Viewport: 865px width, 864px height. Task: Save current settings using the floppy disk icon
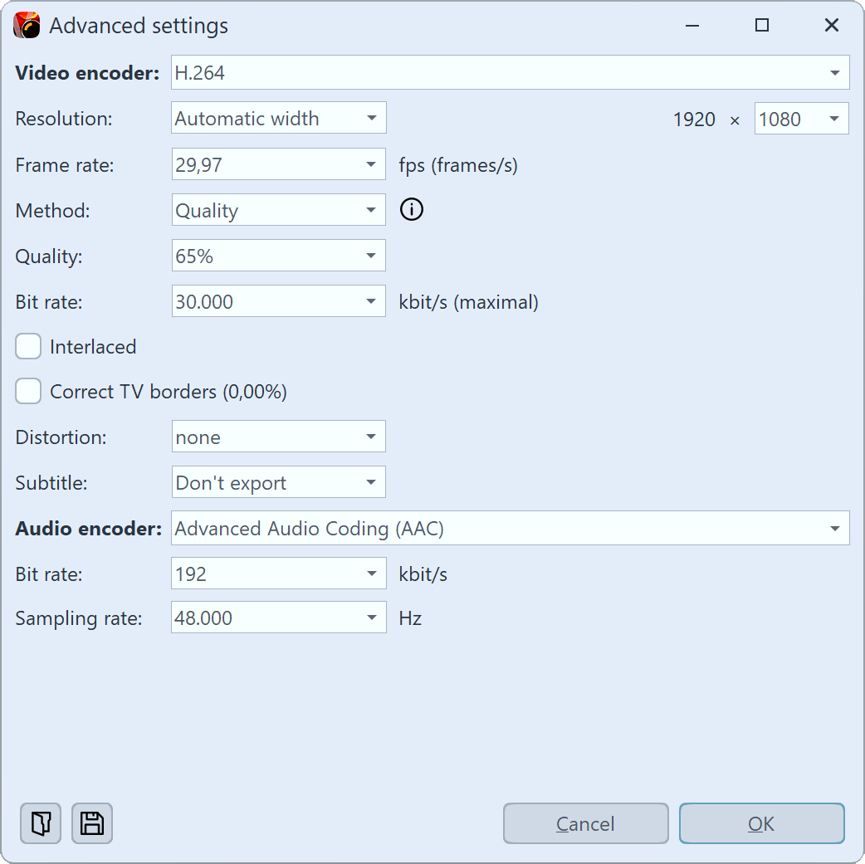[91, 823]
